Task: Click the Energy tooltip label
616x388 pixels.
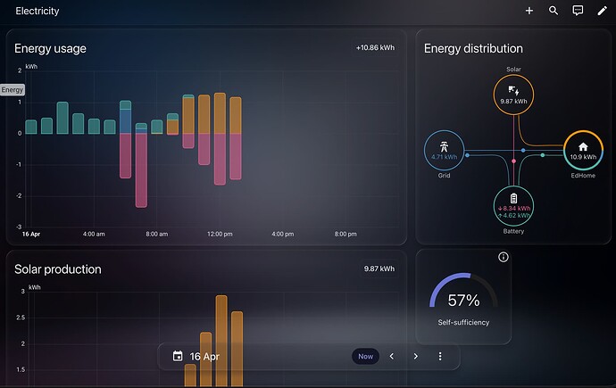Action: pos(12,90)
